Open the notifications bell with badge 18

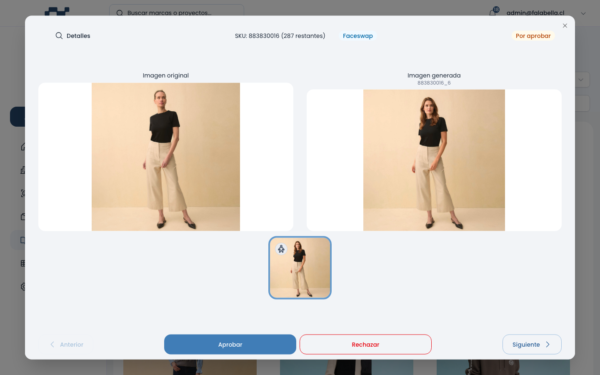tap(492, 12)
